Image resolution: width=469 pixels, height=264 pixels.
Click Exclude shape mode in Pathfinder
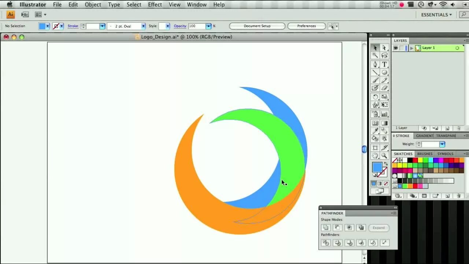361,228
